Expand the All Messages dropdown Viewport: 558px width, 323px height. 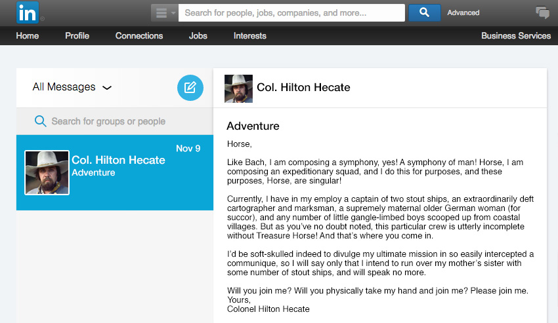coord(72,87)
